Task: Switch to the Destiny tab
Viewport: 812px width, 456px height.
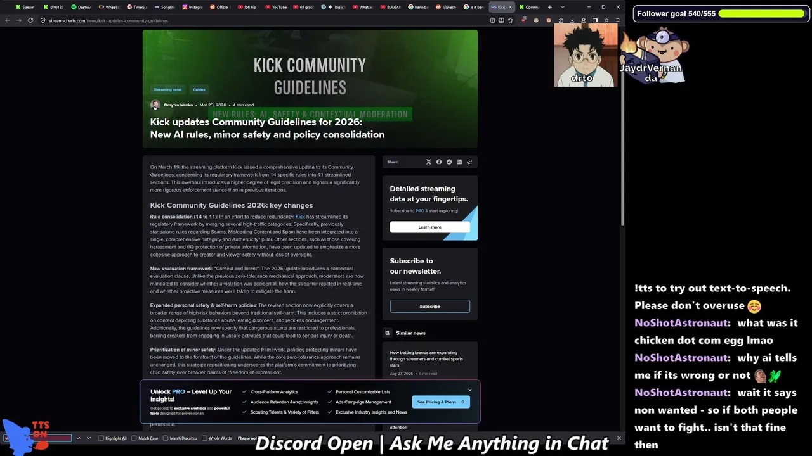Action: coord(81,7)
